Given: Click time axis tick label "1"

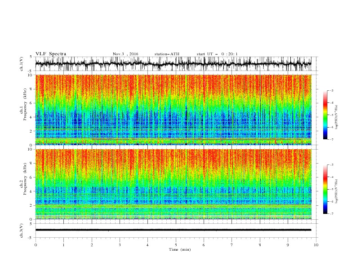Looking at the screenshot, I should [x=63, y=245].
